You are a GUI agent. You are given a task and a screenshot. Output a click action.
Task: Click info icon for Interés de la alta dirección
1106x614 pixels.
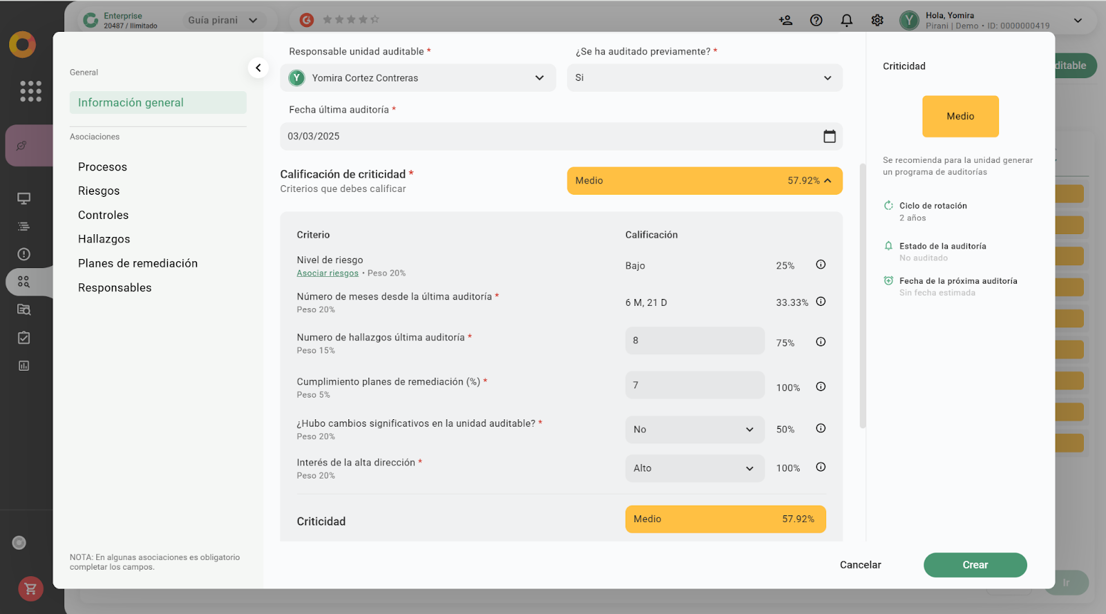[821, 468]
